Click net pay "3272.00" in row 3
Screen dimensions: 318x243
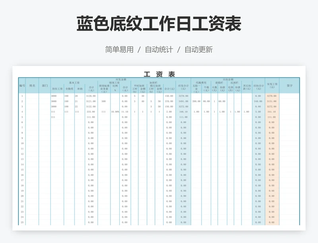[271, 106]
